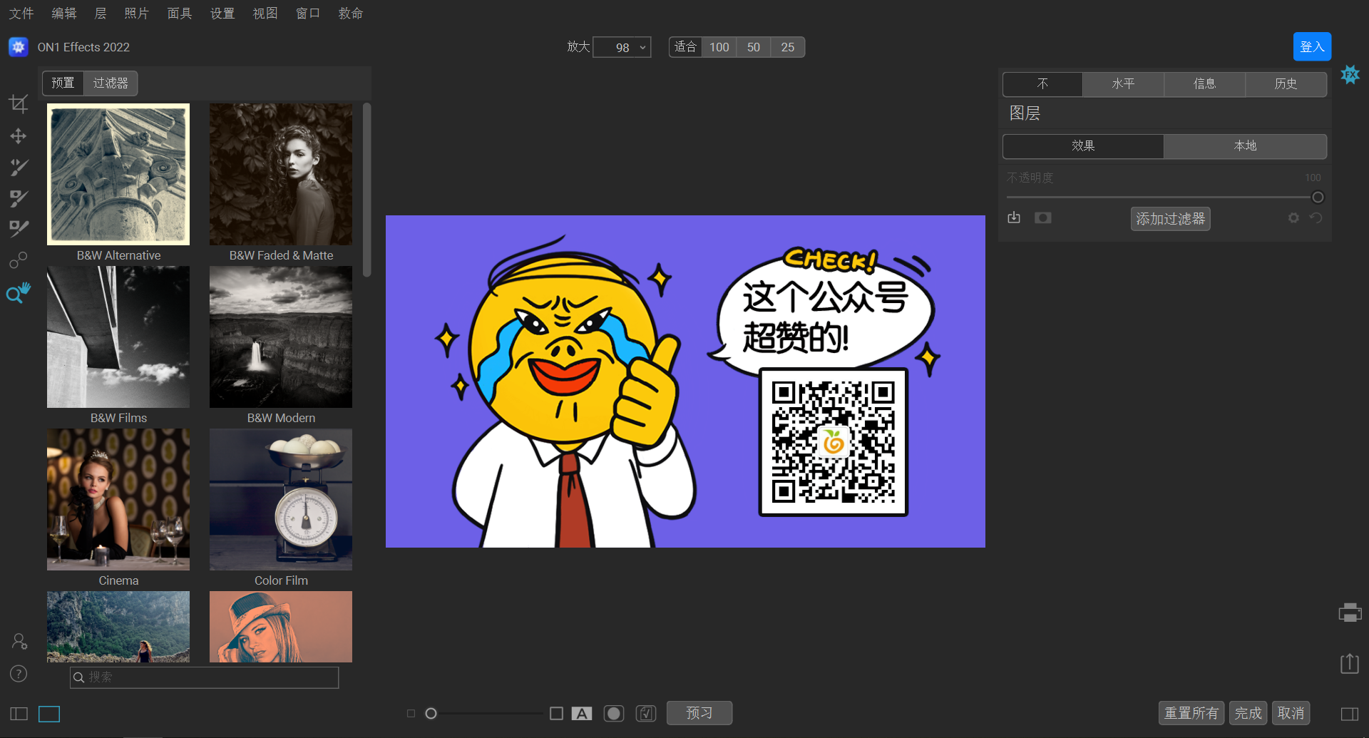Switch to the 信息 info tab
This screenshot has height=738, width=1369.
click(x=1204, y=84)
